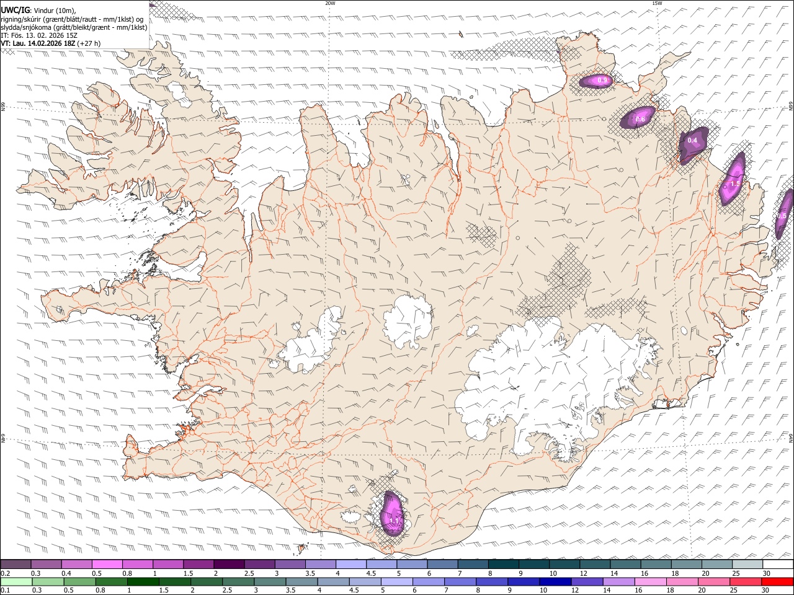Click the 'VT: Lau. 14.02.2026 18Z (+27 h)' line
The width and height of the screenshot is (794, 595).
[x=51, y=43]
